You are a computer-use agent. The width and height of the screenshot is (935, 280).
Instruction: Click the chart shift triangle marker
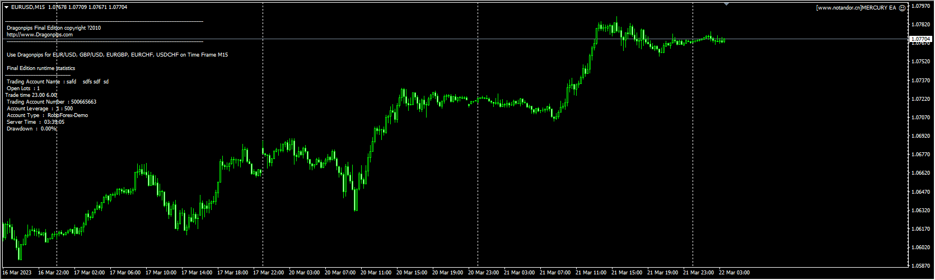tap(726, 4)
